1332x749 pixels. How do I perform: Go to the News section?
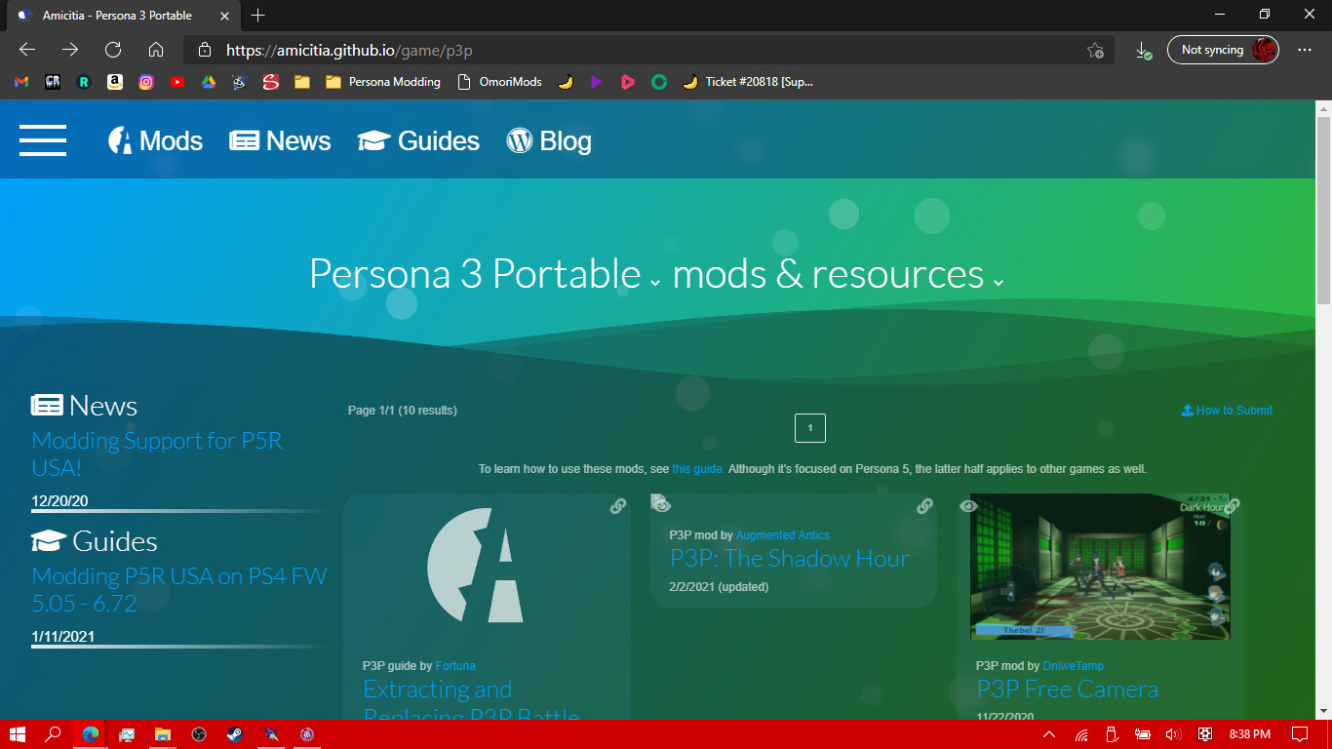[280, 140]
